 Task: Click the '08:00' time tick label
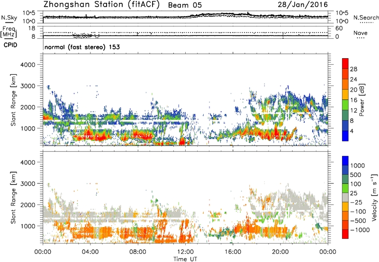coord(138,252)
